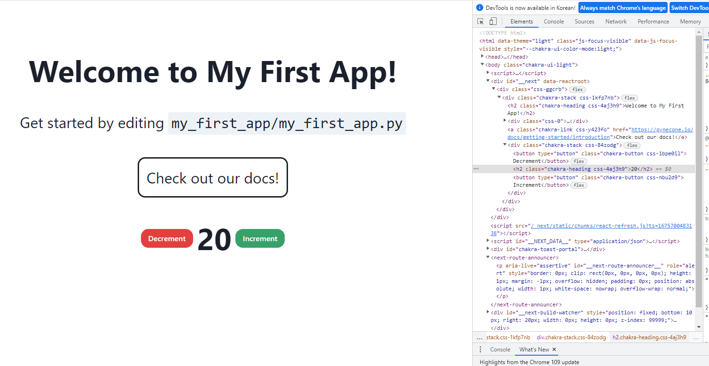Open the Check out our docs link
709x366 pixels.
[213, 178]
